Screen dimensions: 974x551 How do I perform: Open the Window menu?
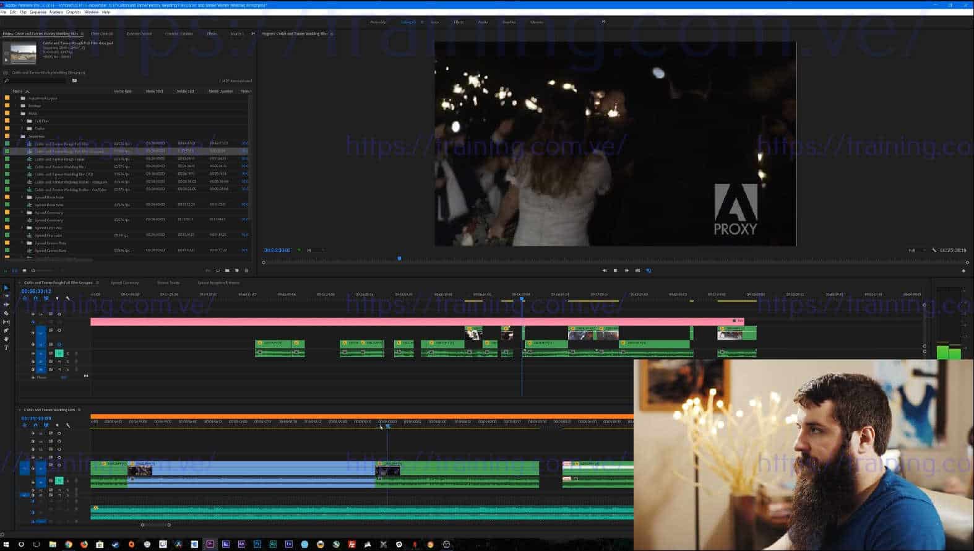91,12
